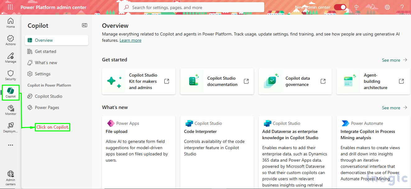Click See more next to What's new

(395, 108)
